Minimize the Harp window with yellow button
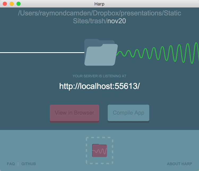Screen dimensions: 199x171 click(12, 4)
